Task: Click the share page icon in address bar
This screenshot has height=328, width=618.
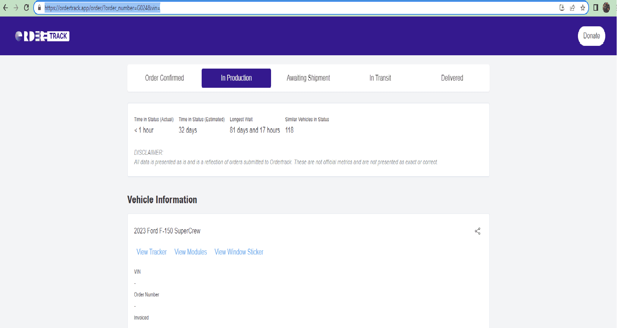Action: click(x=572, y=8)
